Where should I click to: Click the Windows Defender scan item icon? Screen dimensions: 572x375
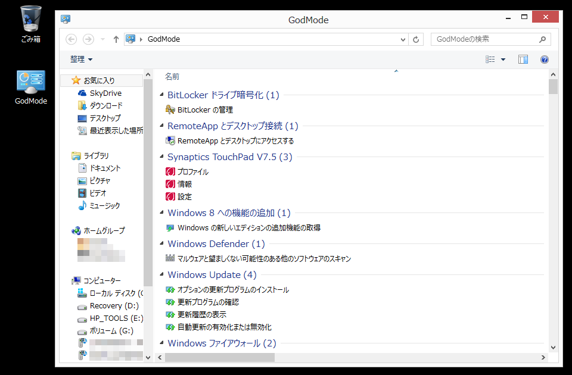point(170,258)
